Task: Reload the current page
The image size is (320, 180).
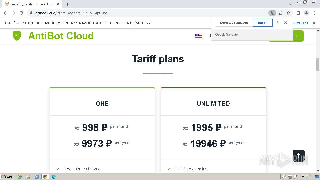Action: click(21, 13)
